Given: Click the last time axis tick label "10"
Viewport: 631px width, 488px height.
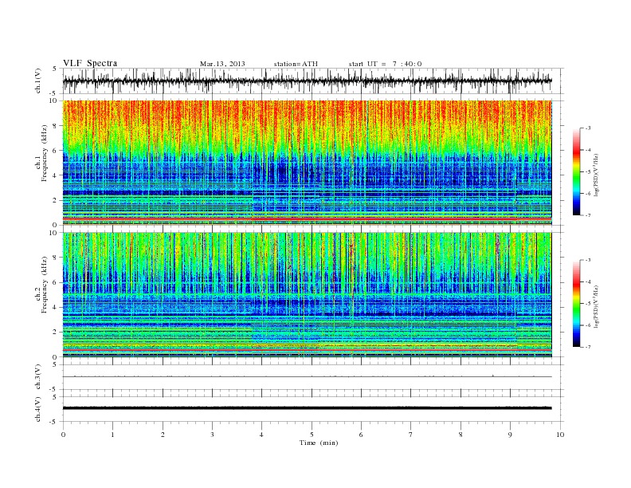Looking at the screenshot, I should (560, 435).
